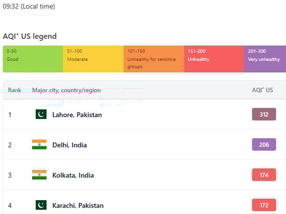This screenshot has height=214, width=286.
Task: Click the Rank column header
Action: point(14,90)
